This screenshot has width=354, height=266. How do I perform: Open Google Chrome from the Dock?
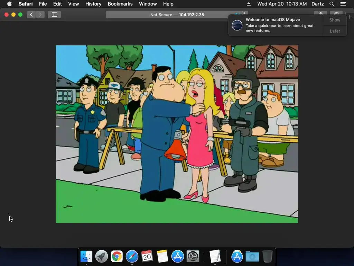pyautogui.click(x=117, y=256)
